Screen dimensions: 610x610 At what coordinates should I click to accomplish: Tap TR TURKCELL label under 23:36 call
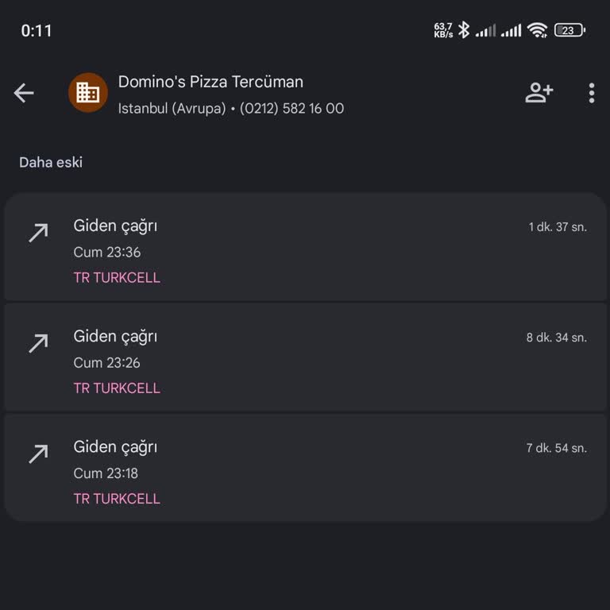pyautogui.click(x=117, y=278)
